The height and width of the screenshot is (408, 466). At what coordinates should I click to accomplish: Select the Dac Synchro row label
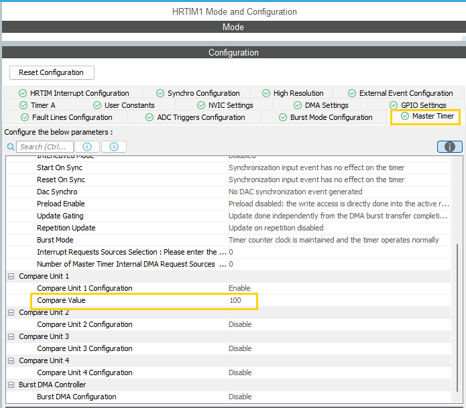pos(57,192)
